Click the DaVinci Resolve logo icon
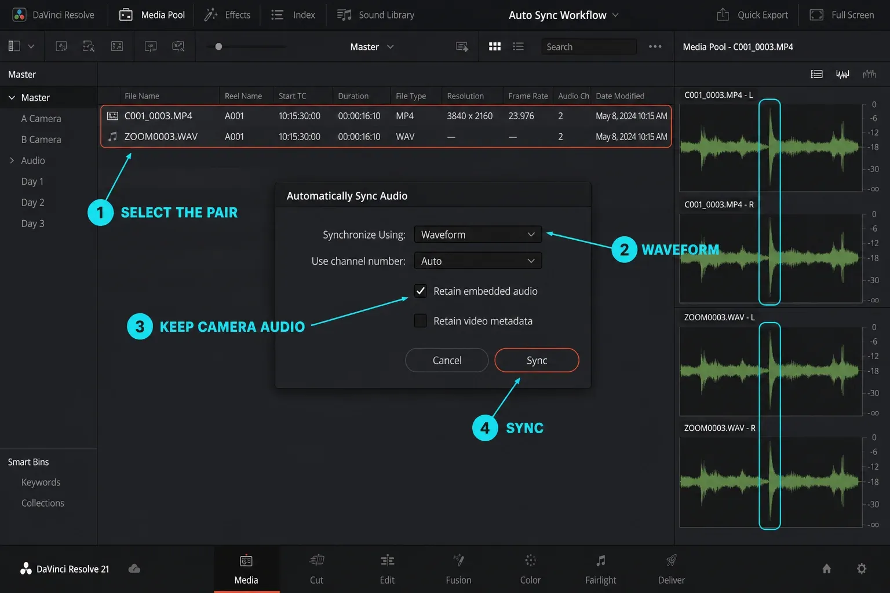The image size is (890, 593). [x=19, y=15]
